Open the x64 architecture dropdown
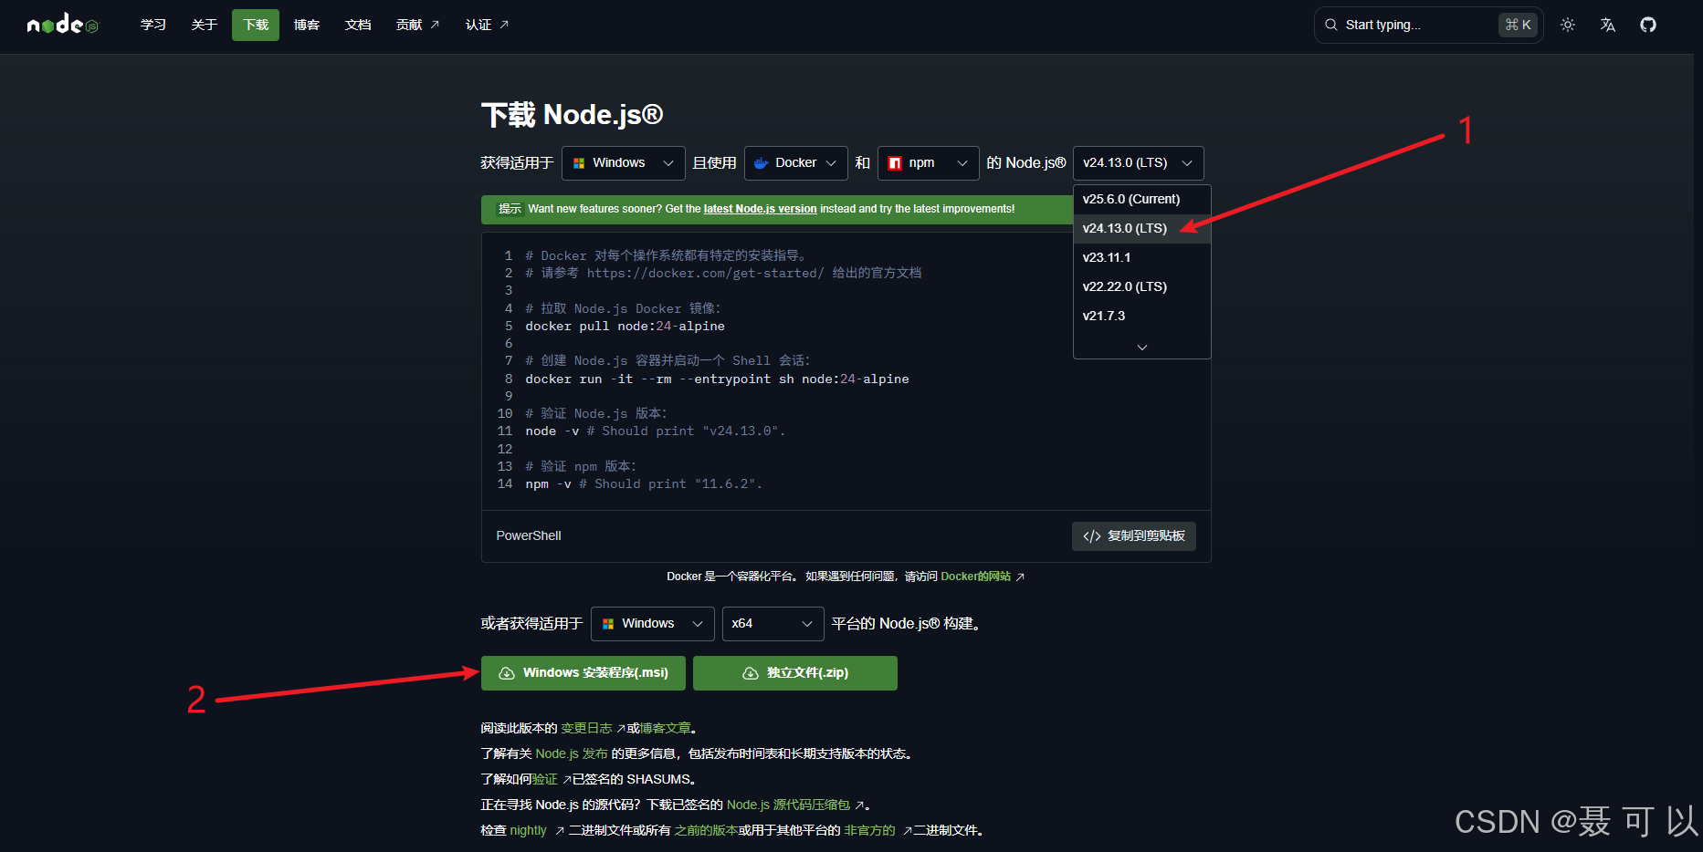1703x852 pixels. [x=773, y=624]
